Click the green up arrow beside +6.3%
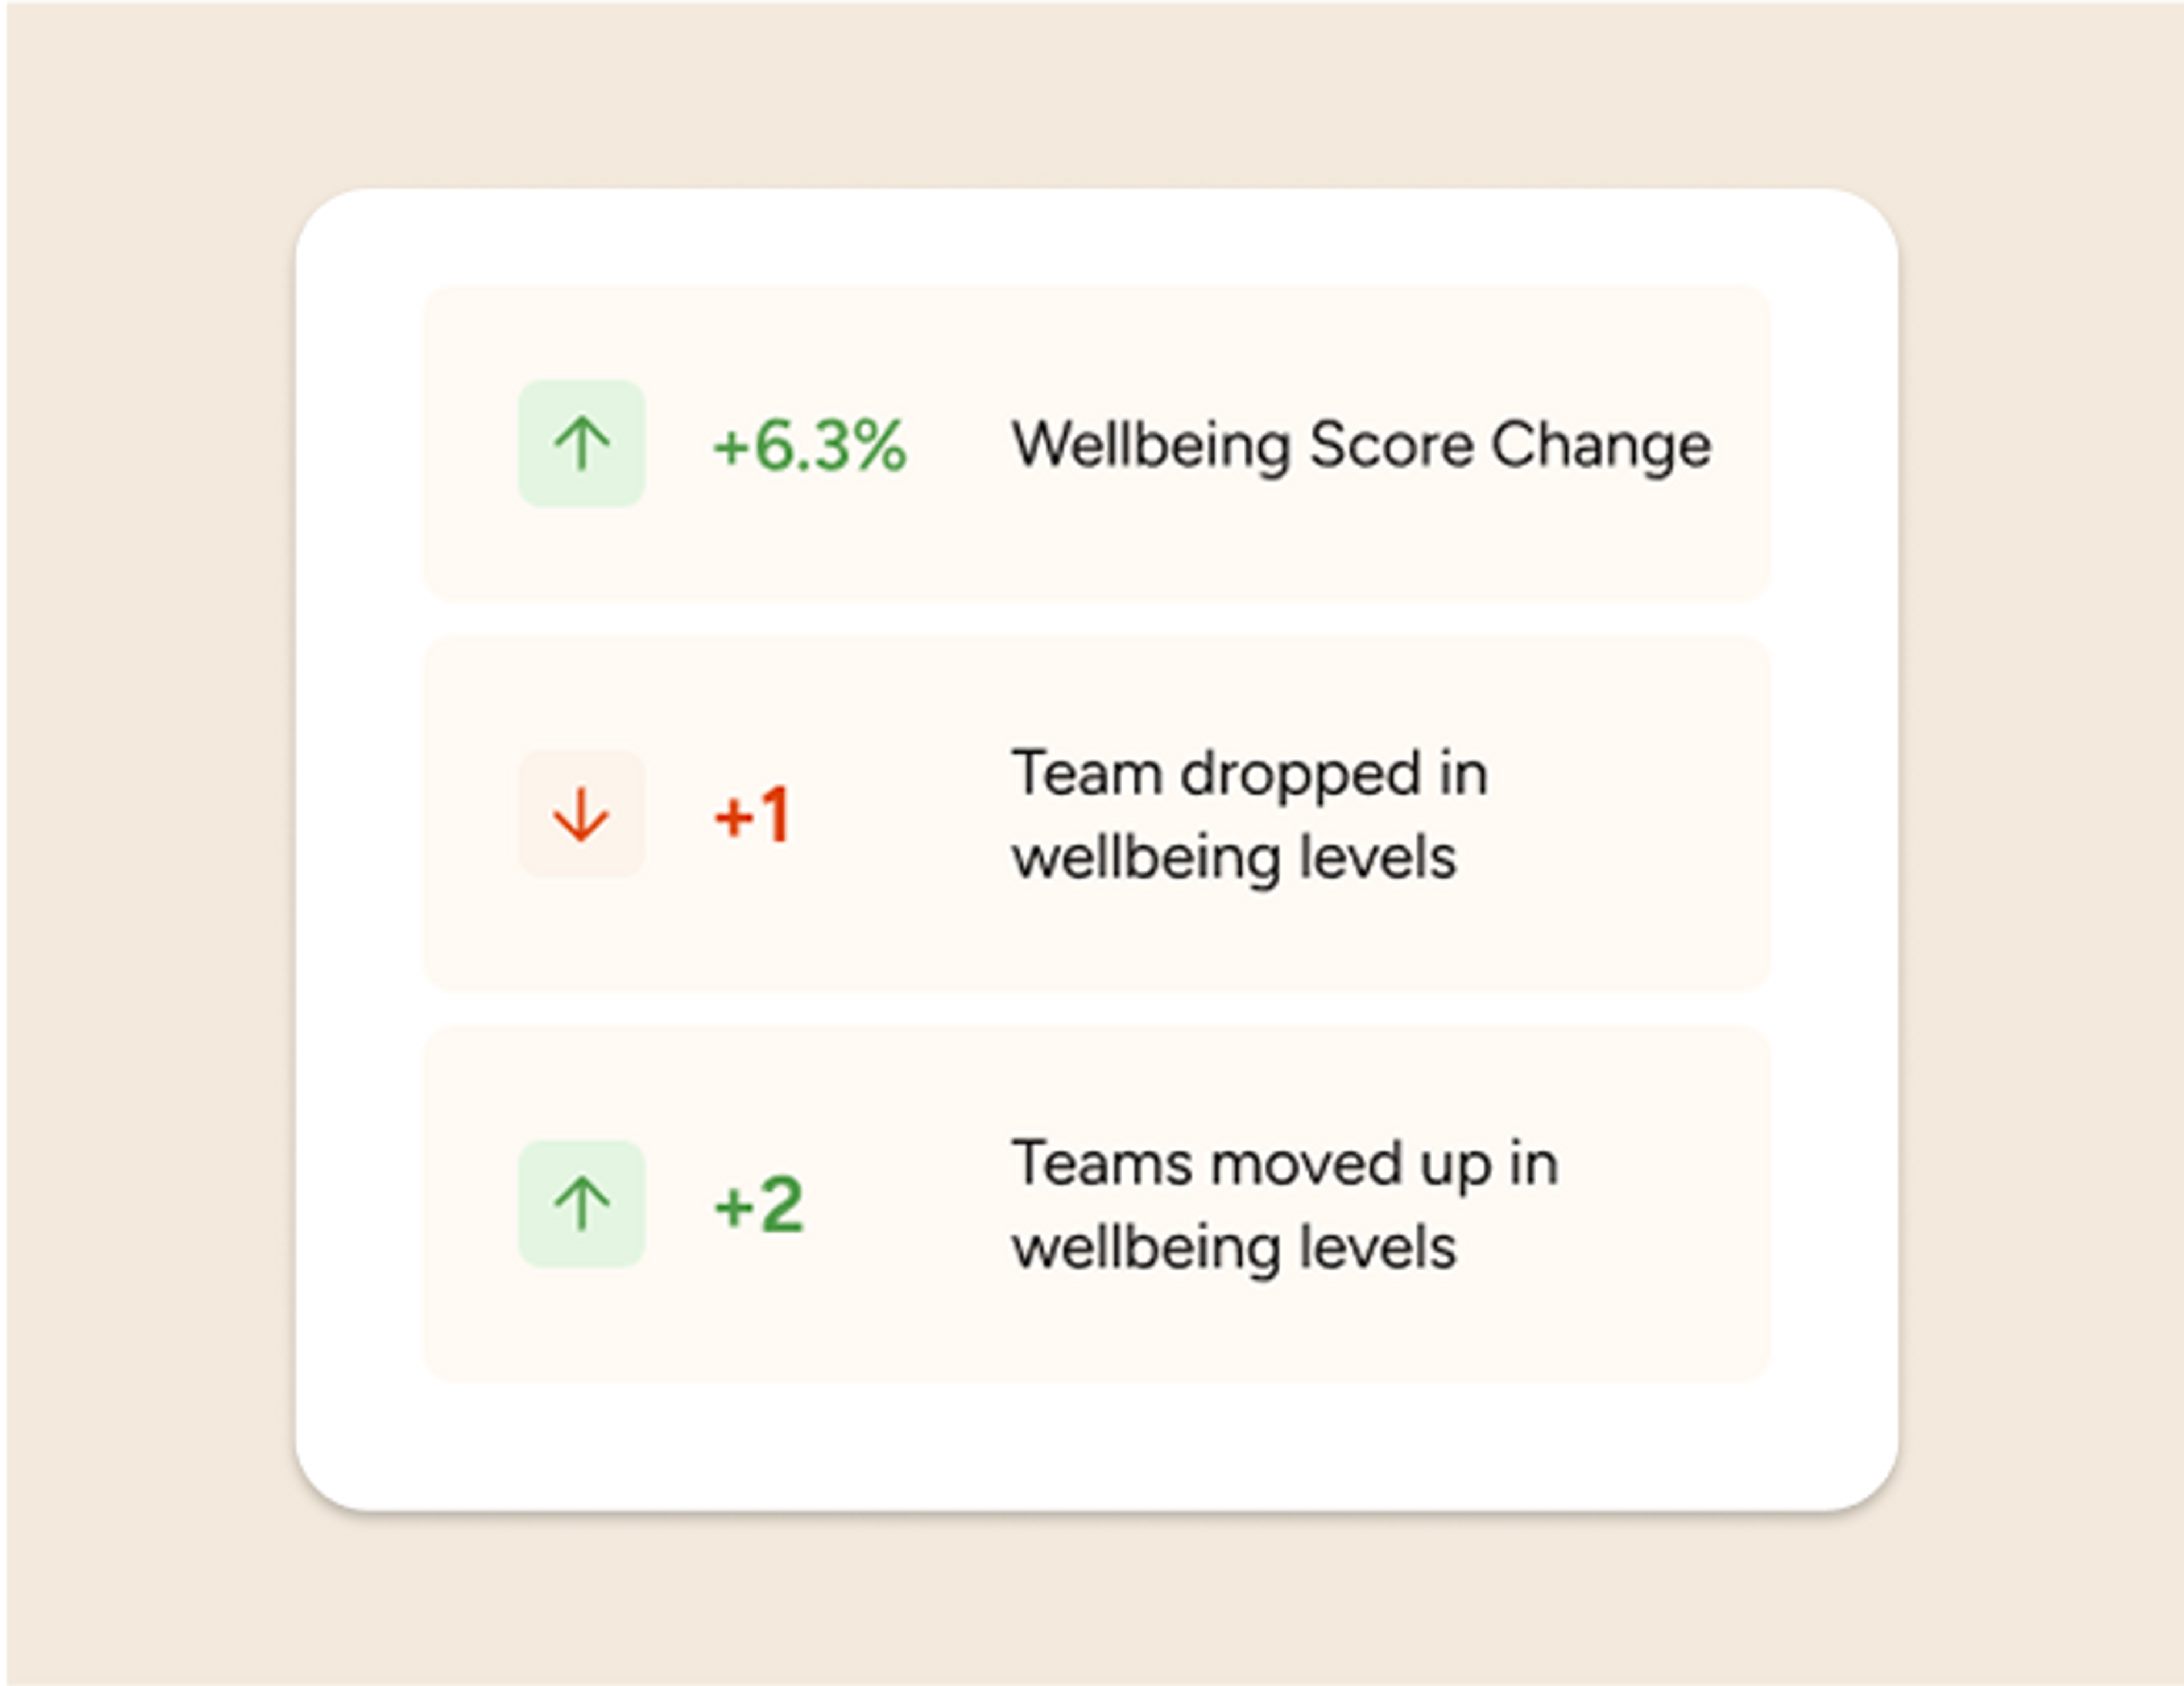 [581, 443]
